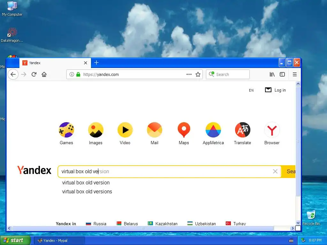Click the green secure padlock icon
This screenshot has width=327, height=245.
(78, 74)
